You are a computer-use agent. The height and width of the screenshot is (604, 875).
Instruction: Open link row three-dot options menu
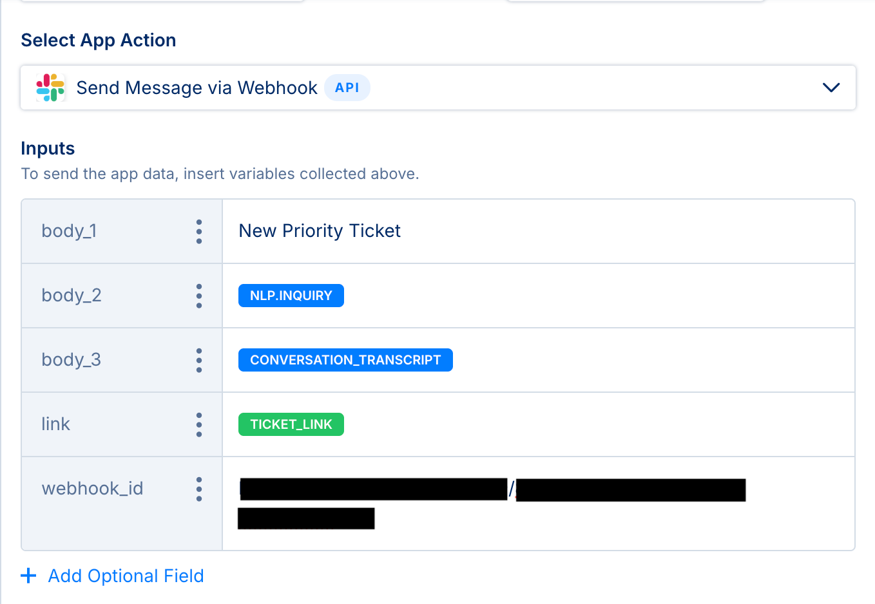click(199, 424)
